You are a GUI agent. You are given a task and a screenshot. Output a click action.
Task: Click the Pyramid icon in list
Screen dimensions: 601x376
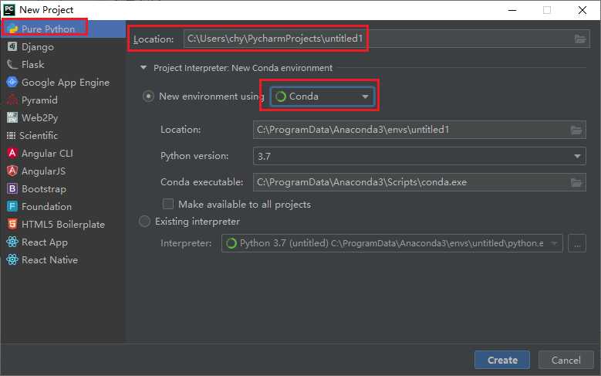click(12, 100)
